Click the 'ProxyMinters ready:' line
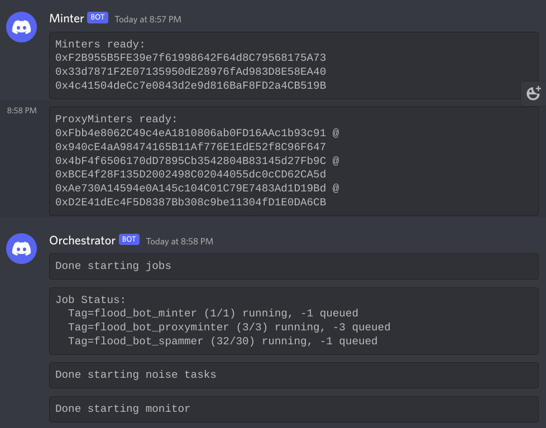The image size is (546, 428). pyautogui.click(x=116, y=119)
